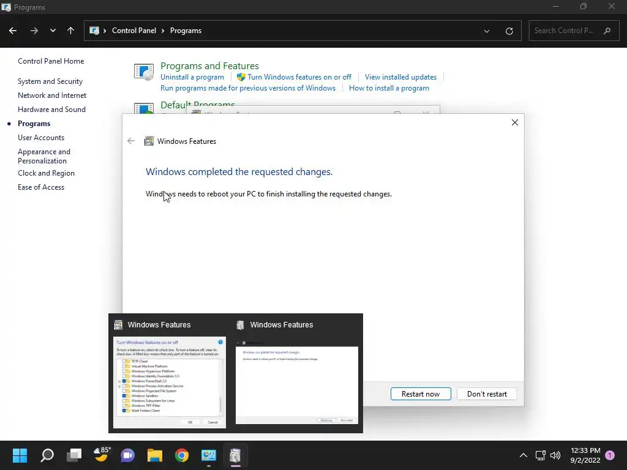Open Appearance and Personalization category

click(x=44, y=156)
